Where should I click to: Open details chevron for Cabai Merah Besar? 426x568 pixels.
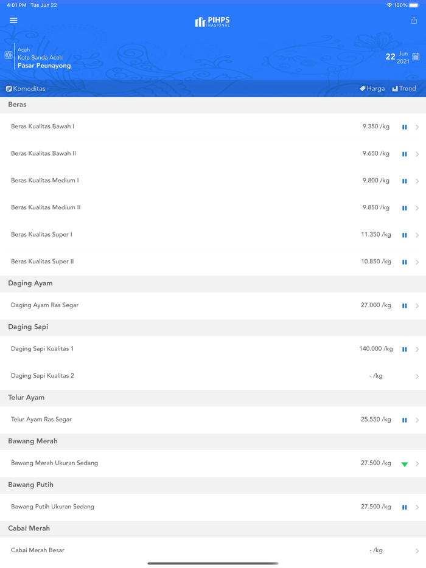[417, 550]
